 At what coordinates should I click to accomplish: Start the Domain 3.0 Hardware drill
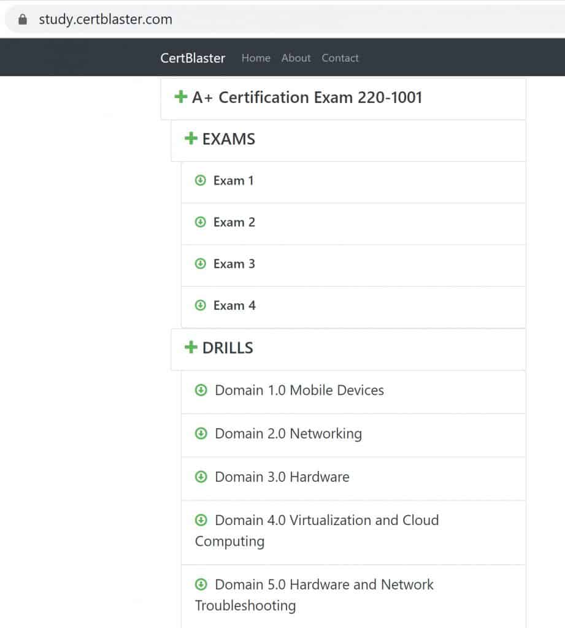point(282,477)
